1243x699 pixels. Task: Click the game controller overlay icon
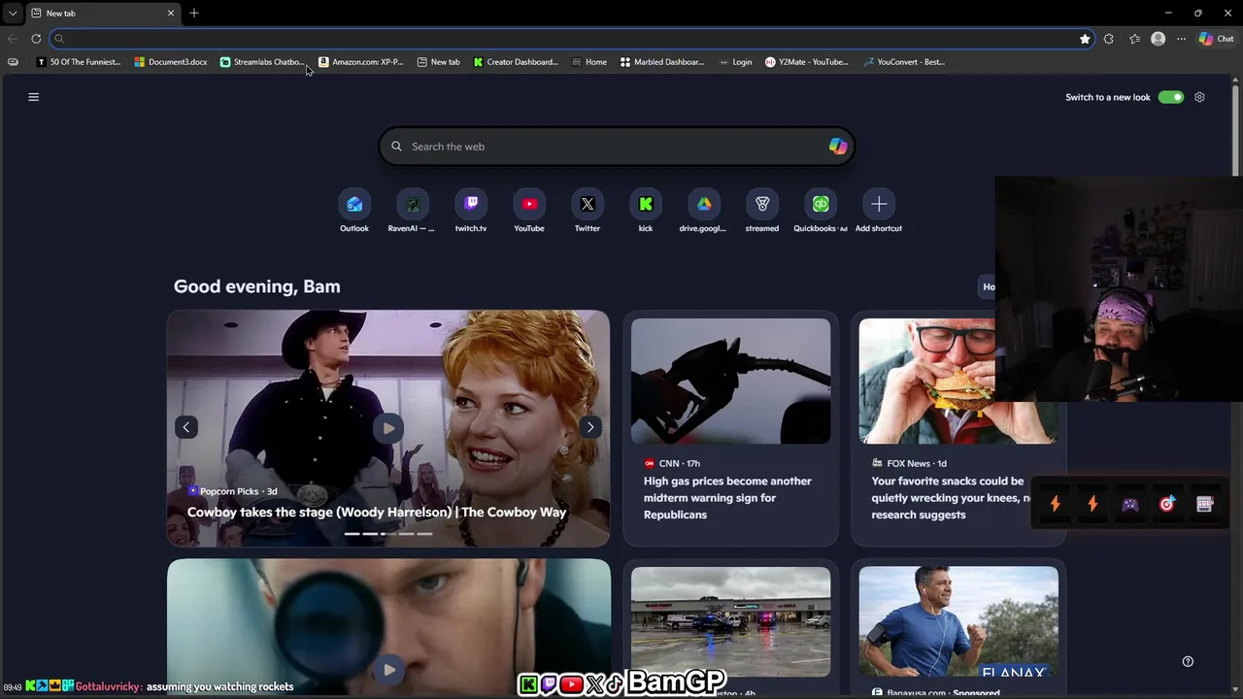1130,504
